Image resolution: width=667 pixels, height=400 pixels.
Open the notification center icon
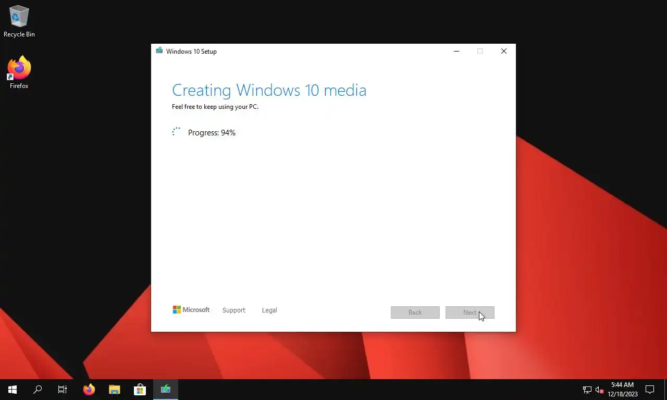pos(650,390)
